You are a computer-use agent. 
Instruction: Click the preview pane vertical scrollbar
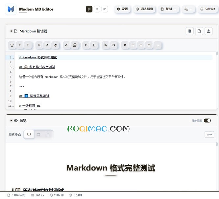coord(217,144)
